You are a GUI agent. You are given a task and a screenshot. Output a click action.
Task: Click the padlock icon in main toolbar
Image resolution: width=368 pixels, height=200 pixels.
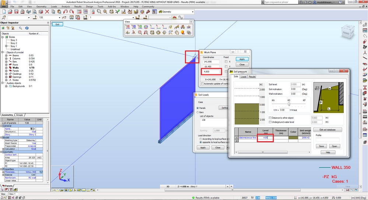(93, 11)
